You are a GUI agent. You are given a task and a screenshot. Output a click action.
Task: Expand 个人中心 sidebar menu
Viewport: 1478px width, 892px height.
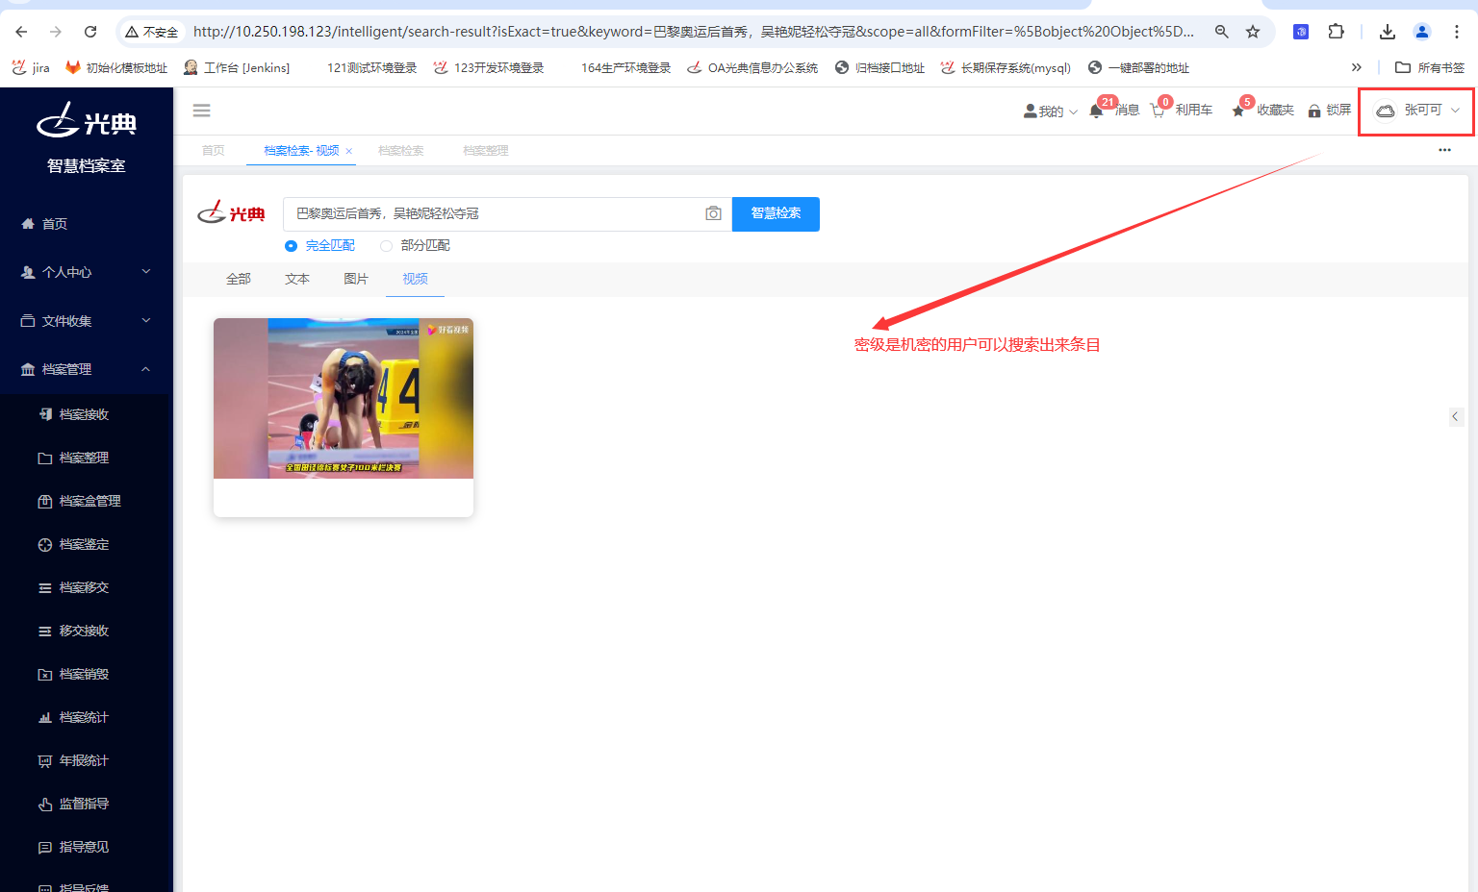[x=87, y=272]
